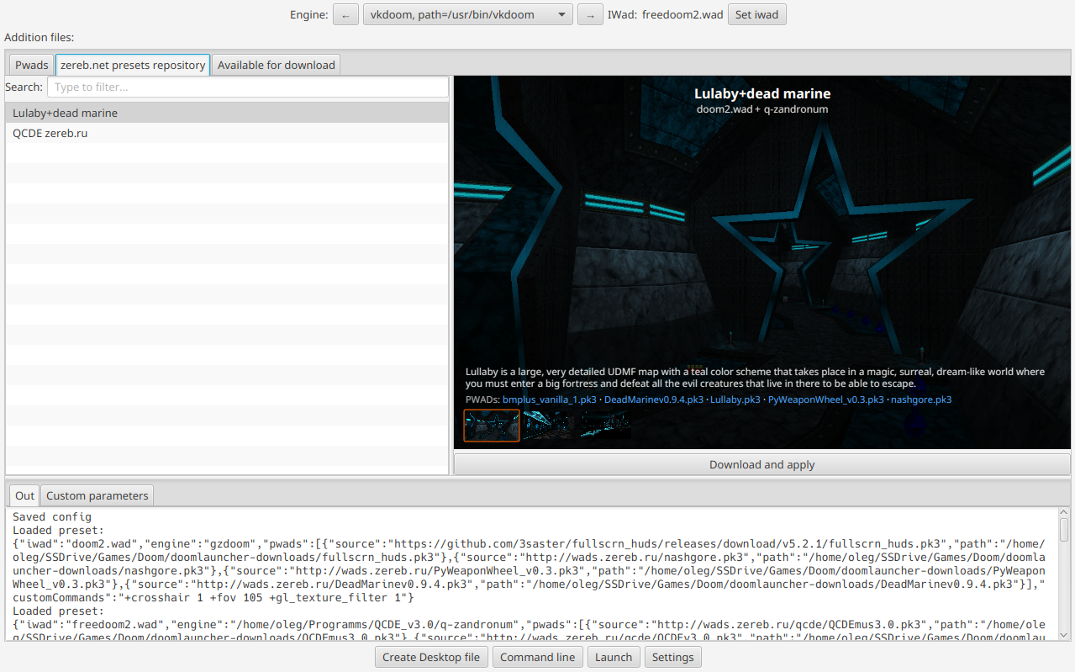
Task: Click the Create Desktop file button
Action: 431,657
